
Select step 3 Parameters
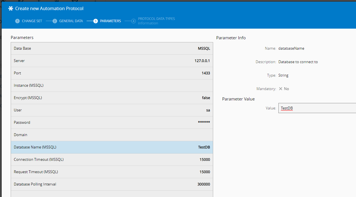click(107, 21)
